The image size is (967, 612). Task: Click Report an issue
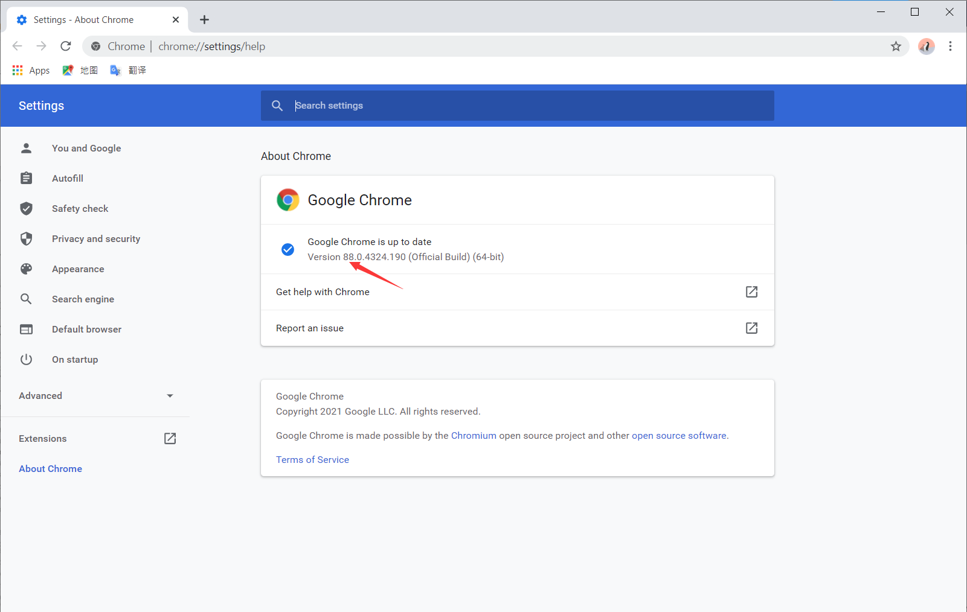click(517, 328)
